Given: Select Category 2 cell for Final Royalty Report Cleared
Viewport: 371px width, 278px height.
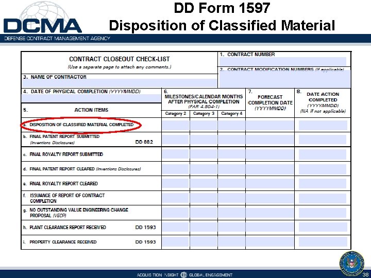Looking at the screenshot, I should click(x=175, y=184).
